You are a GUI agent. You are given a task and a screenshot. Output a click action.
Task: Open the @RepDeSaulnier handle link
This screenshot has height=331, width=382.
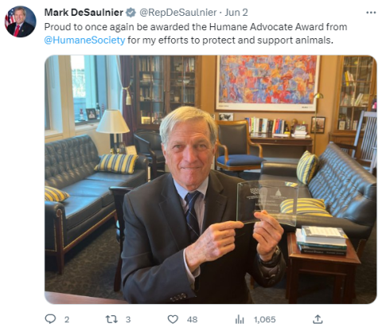(x=178, y=13)
